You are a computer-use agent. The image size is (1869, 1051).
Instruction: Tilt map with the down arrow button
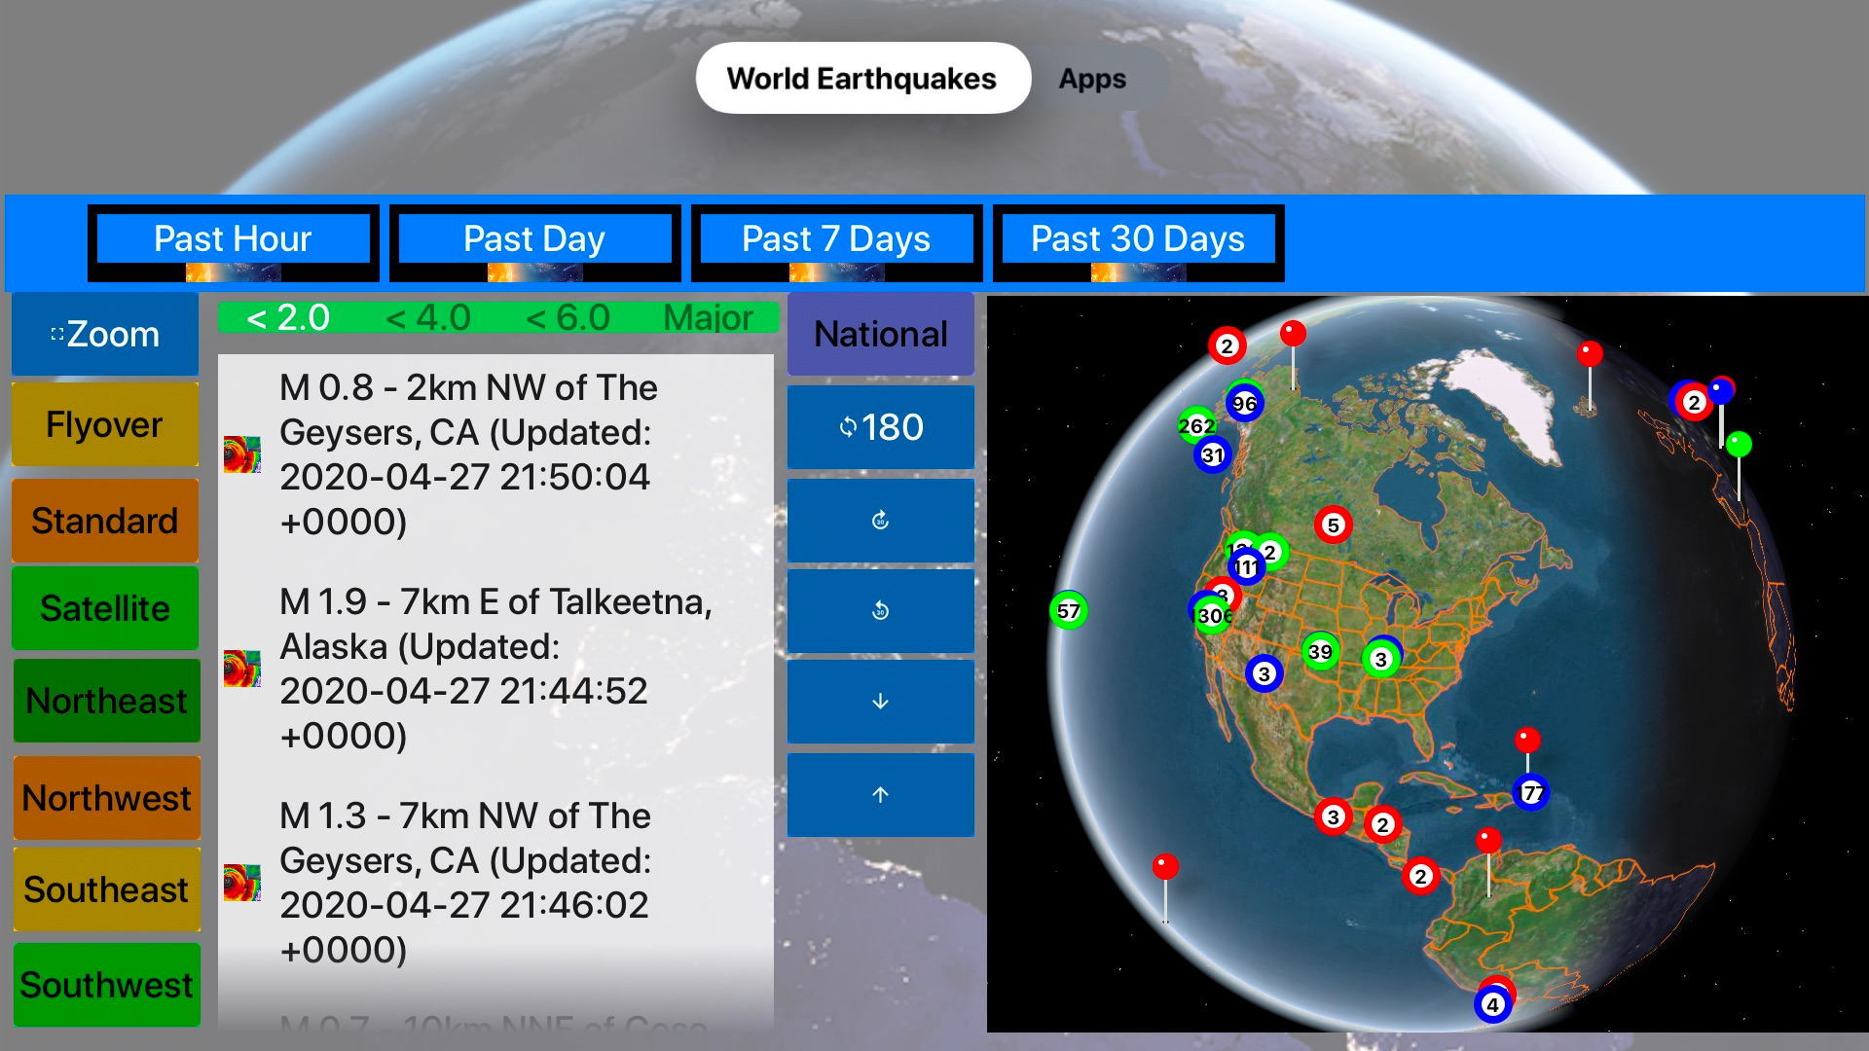[880, 702]
